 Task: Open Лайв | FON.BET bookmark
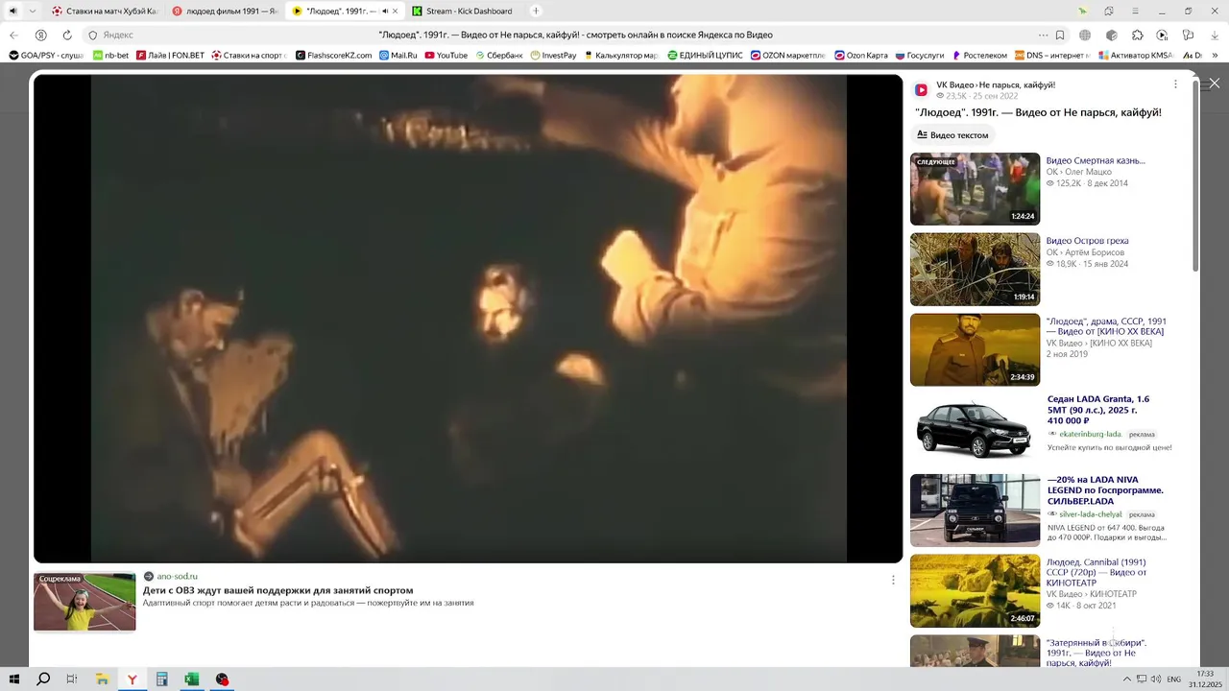[171, 56]
